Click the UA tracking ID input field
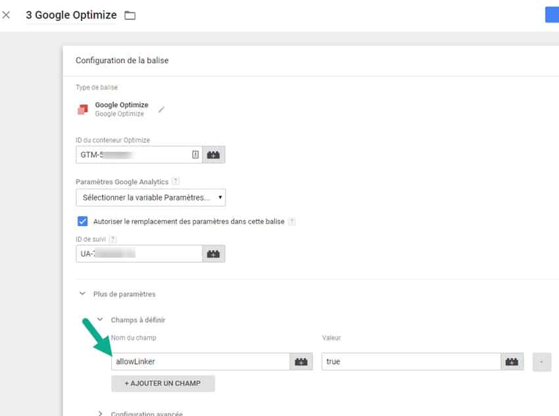Viewport: 559px width, 416px height. (x=139, y=254)
